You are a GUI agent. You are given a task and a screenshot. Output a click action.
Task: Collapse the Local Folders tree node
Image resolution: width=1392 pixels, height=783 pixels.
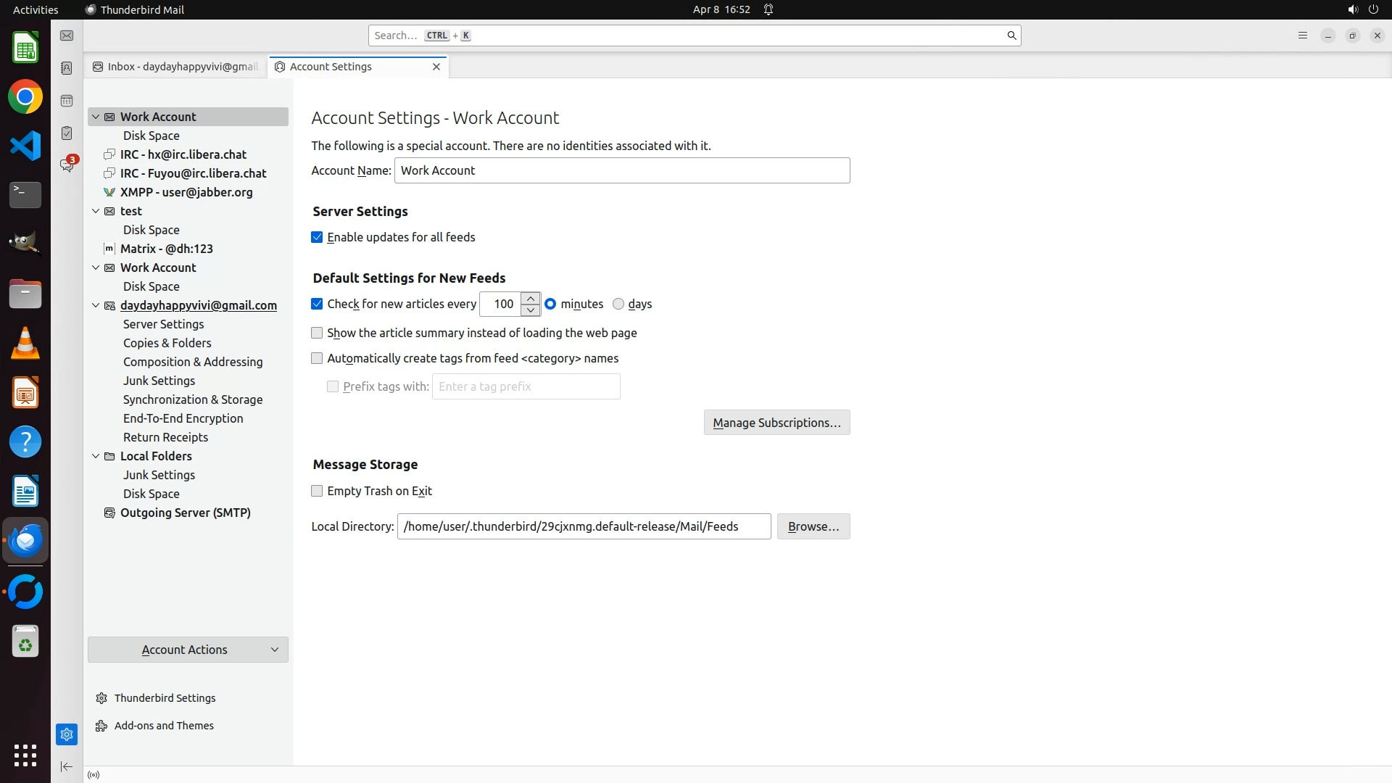click(x=96, y=456)
